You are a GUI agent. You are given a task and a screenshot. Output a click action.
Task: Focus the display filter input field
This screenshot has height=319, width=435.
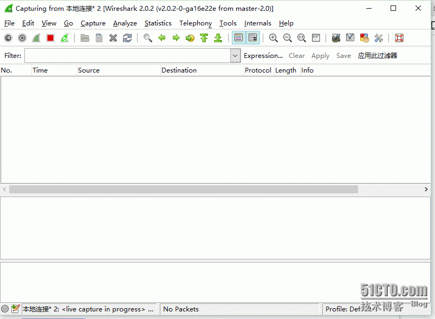(x=127, y=55)
